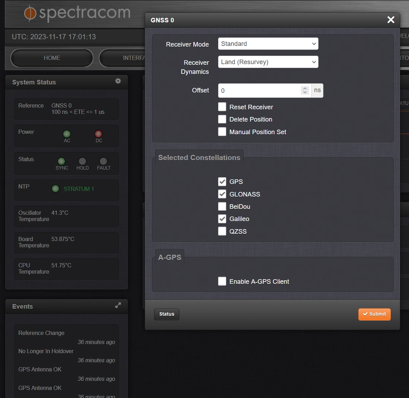Click Oscillator Temperature 41.3°C value
This screenshot has height=398, width=409.
click(60, 212)
